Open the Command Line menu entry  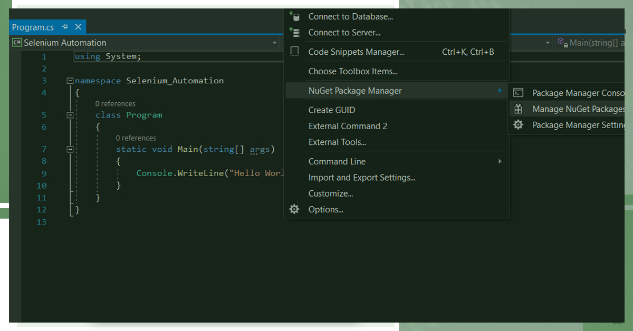tap(396, 161)
